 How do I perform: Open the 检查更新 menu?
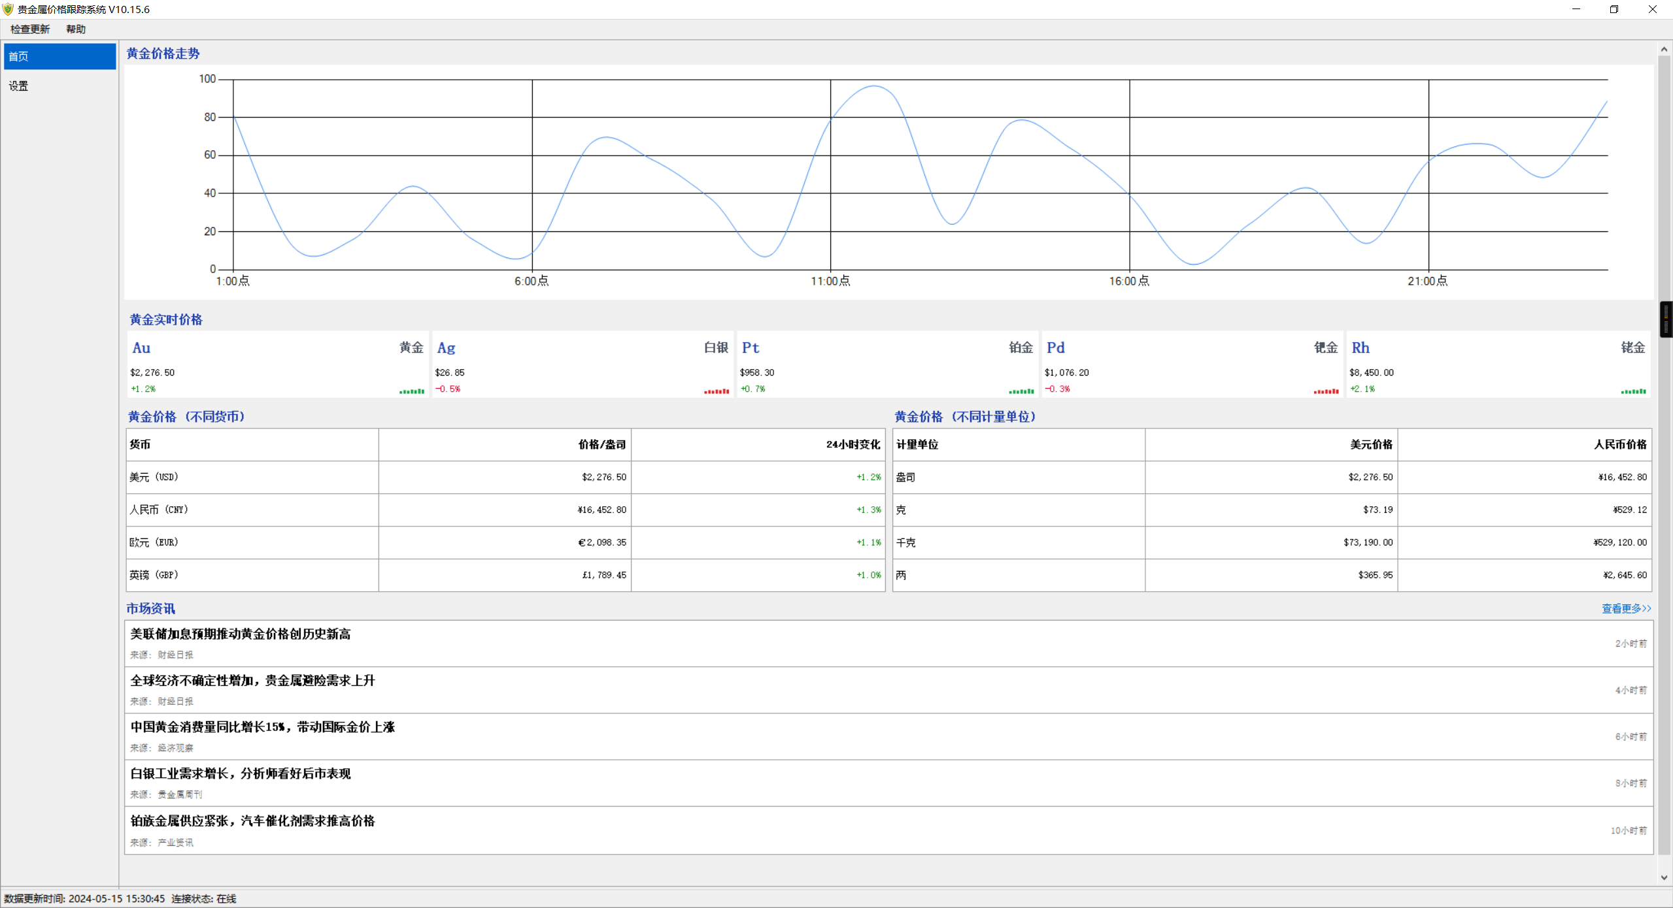point(30,29)
